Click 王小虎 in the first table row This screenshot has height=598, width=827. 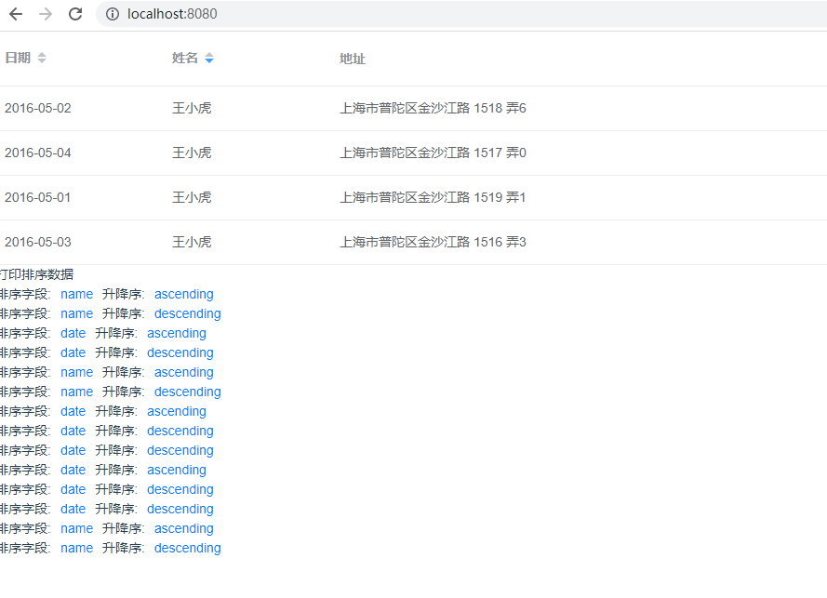click(x=192, y=108)
